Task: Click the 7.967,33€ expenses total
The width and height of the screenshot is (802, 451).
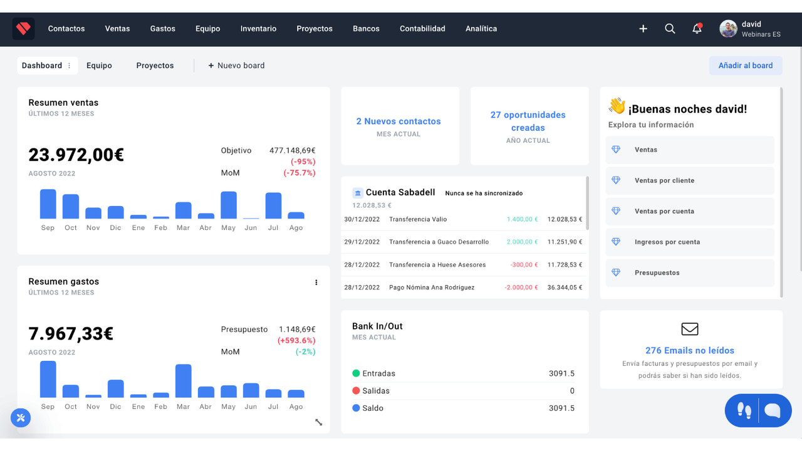Action: pyautogui.click(x=71, y=334)
